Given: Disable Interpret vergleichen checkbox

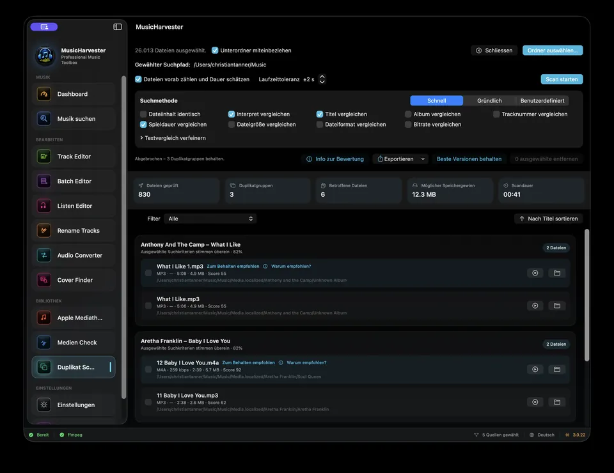Looking at the screenshot, I should [x=232, y=114].
